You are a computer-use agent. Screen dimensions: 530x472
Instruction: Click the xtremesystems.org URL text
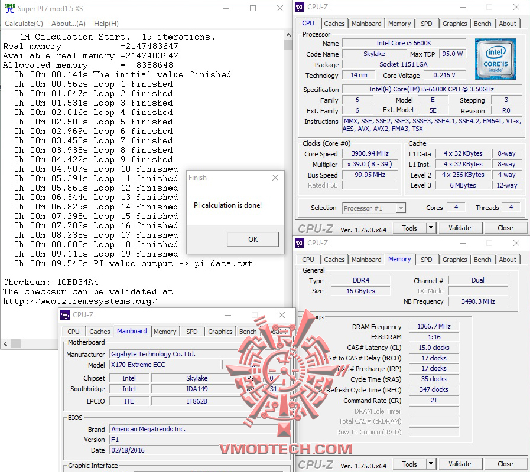(80, 301)
